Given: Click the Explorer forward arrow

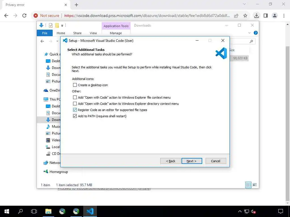Looking at the screenshot, I should click(51, 41).
